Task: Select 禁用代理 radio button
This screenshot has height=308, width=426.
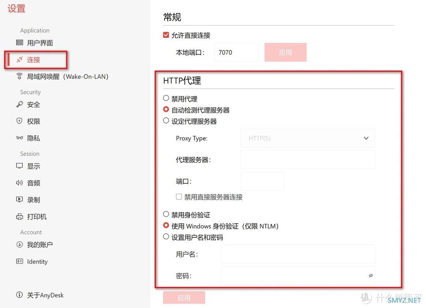Action: [x=166, y=98]
